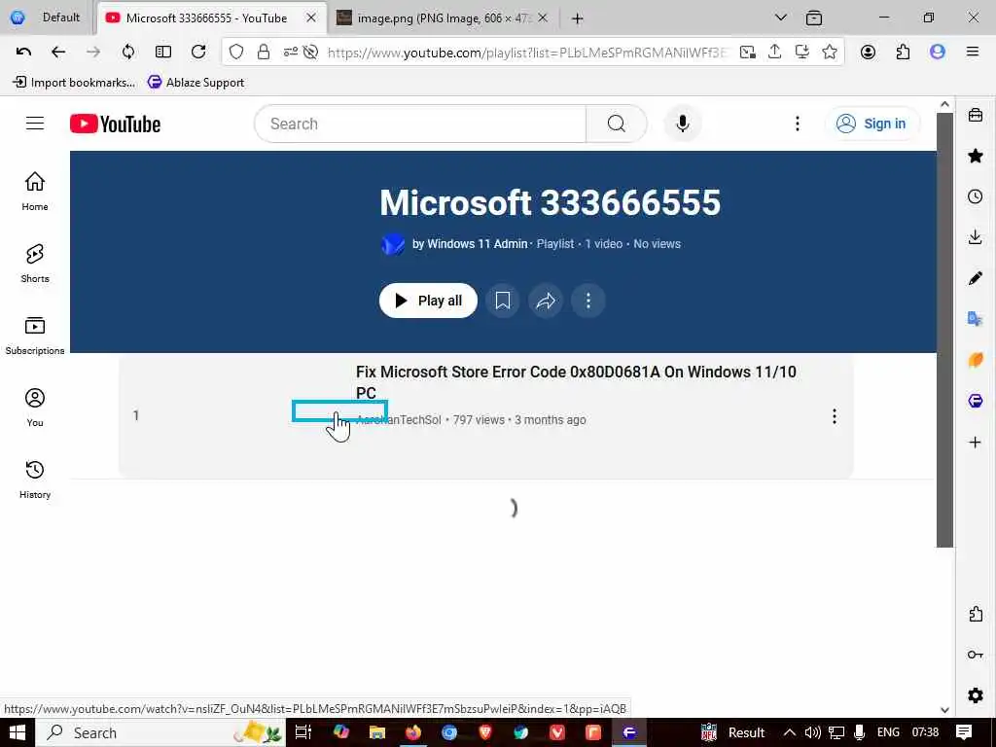Open a new tab with plus button
996x747 pixels.
point(577,18)
